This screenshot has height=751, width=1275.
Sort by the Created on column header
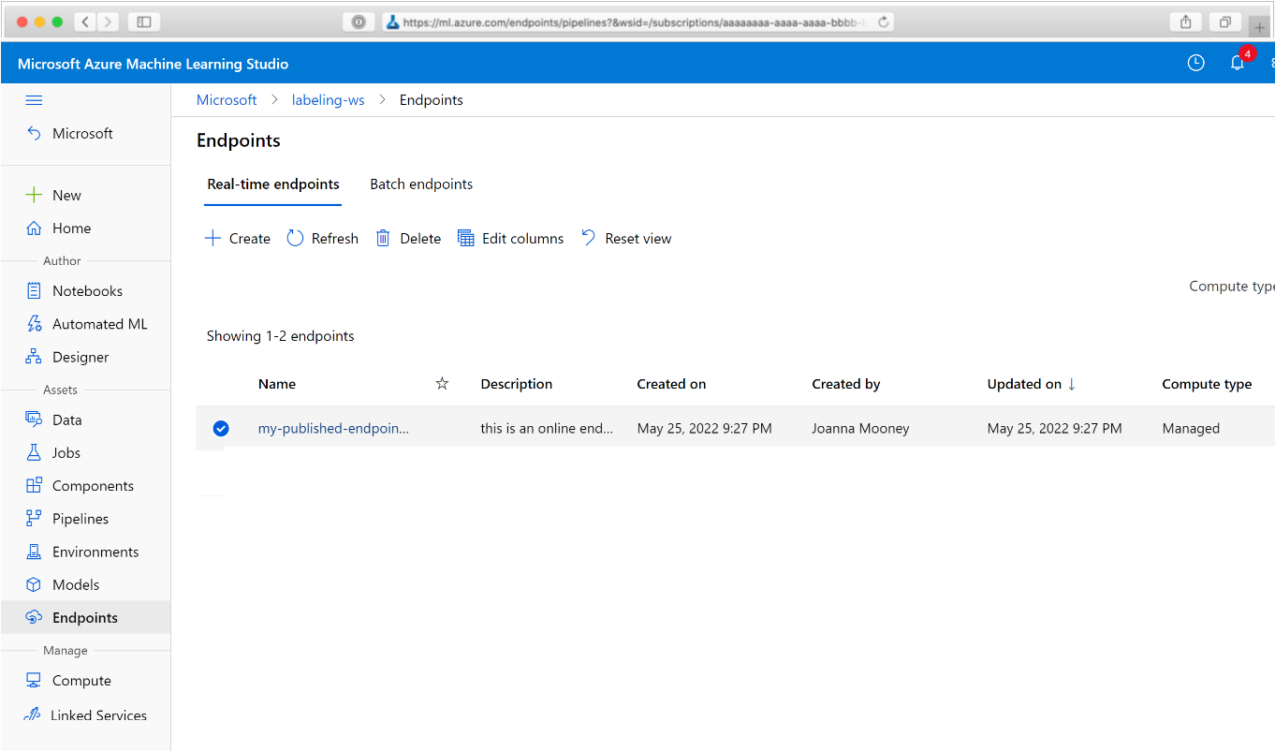coord(671,384)
